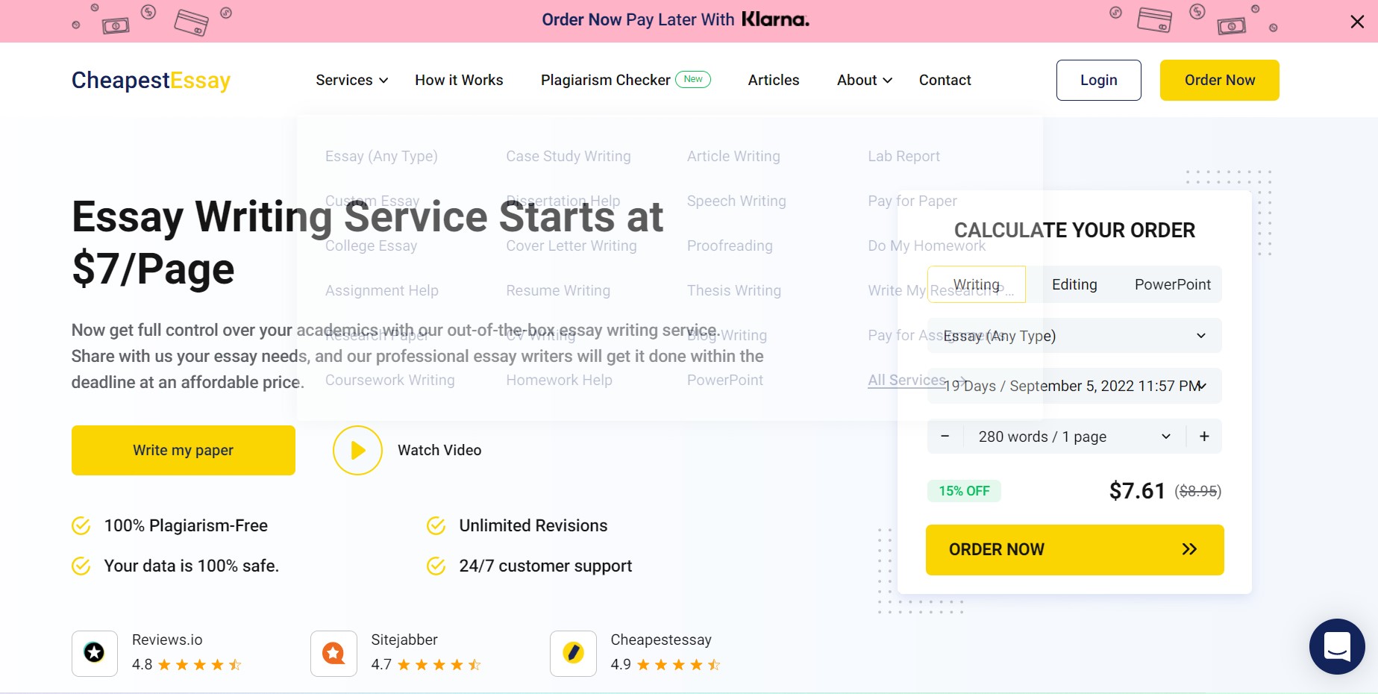Open How it Works page

point(459,80)
